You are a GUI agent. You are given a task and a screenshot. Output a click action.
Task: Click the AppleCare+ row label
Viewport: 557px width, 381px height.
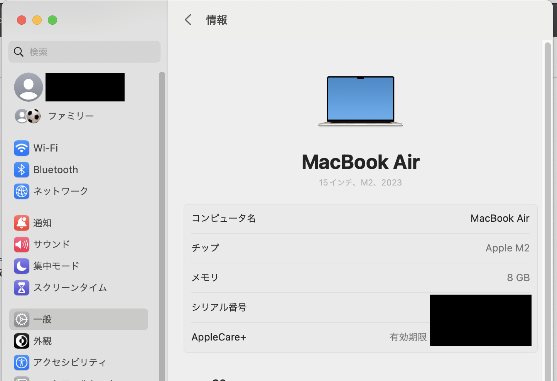[219, 337]
